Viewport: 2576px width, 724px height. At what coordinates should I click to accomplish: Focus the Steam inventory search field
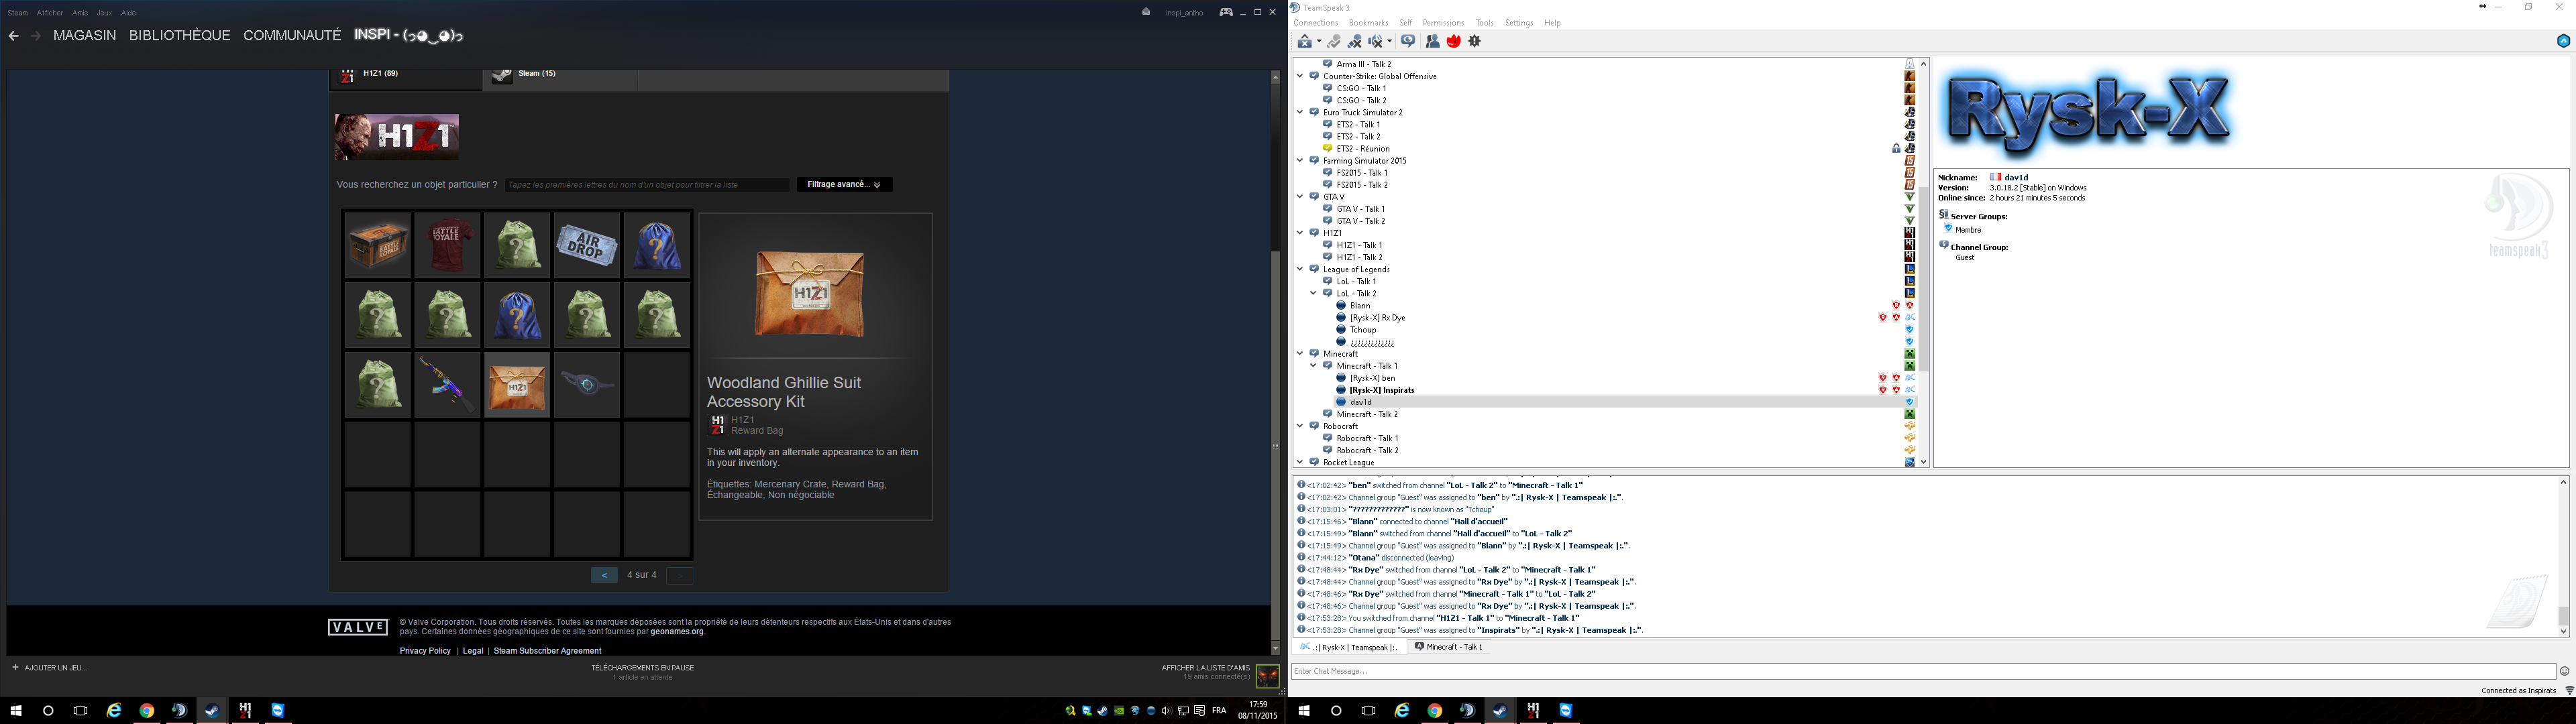tap(647, 184)
